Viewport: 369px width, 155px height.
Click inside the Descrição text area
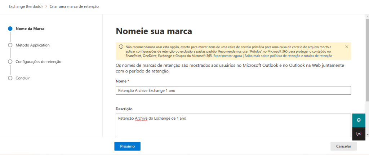[233, 128]
